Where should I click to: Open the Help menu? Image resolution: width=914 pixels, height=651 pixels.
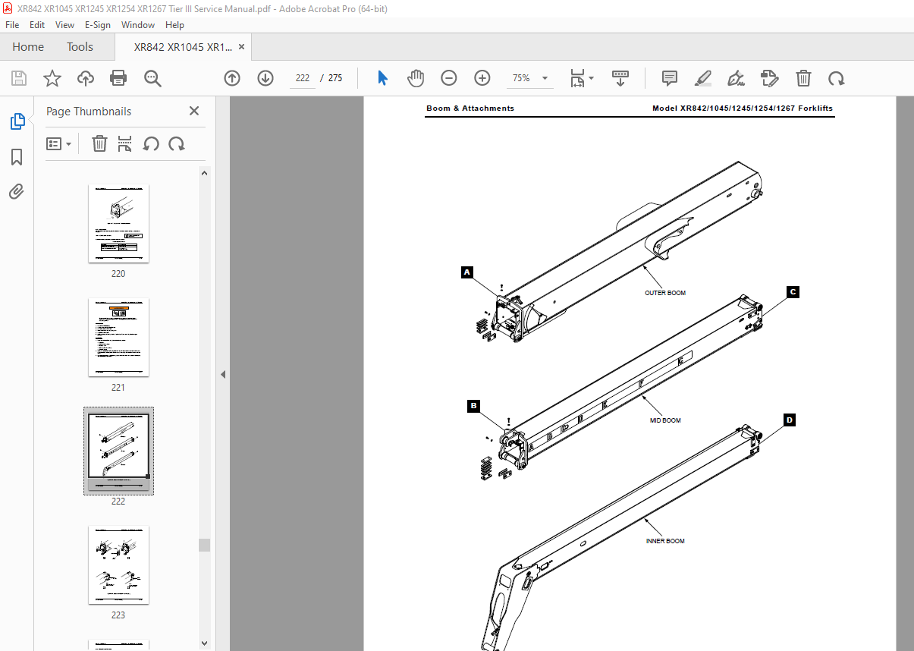click(x=175, y=24)
